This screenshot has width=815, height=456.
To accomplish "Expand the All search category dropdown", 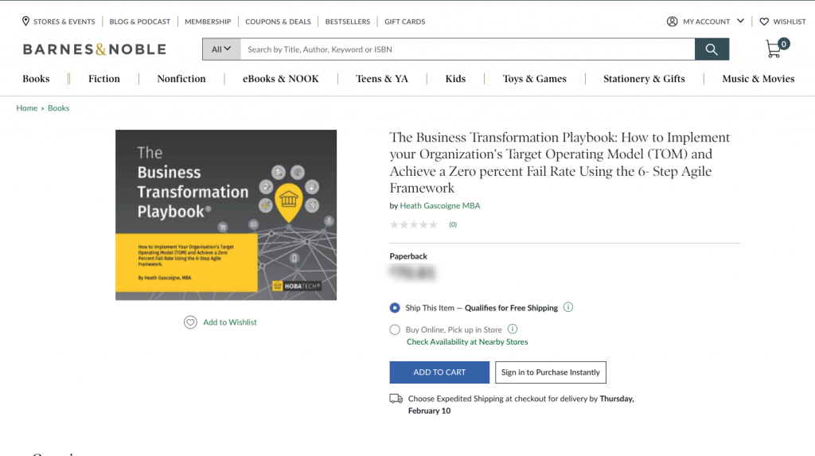I will tap(221, 49).
